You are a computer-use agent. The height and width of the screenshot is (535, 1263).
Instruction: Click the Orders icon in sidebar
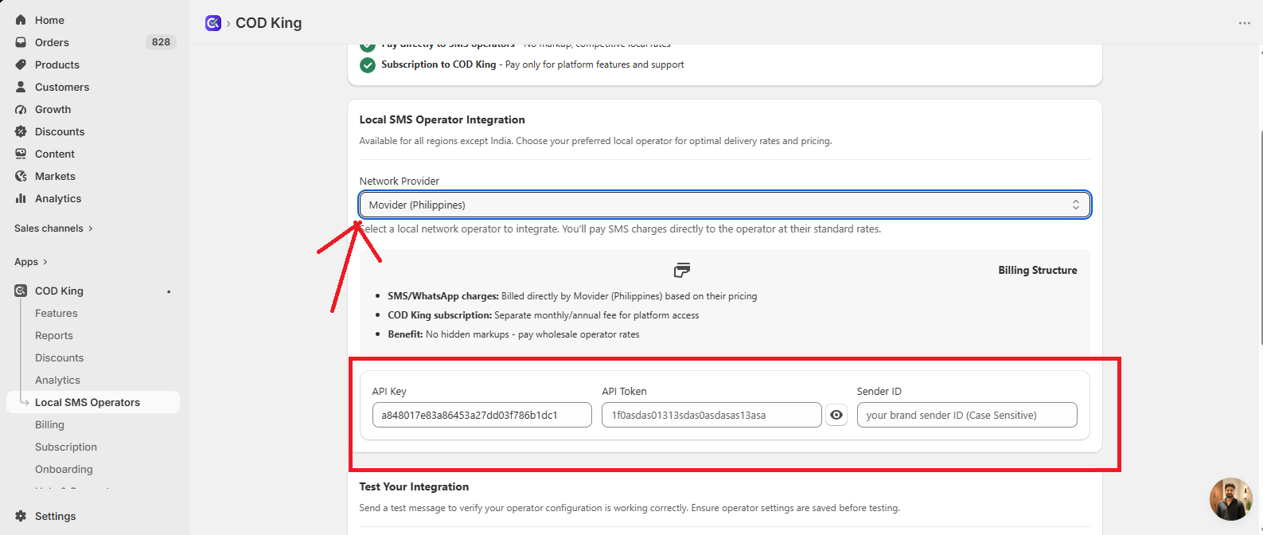21,42
